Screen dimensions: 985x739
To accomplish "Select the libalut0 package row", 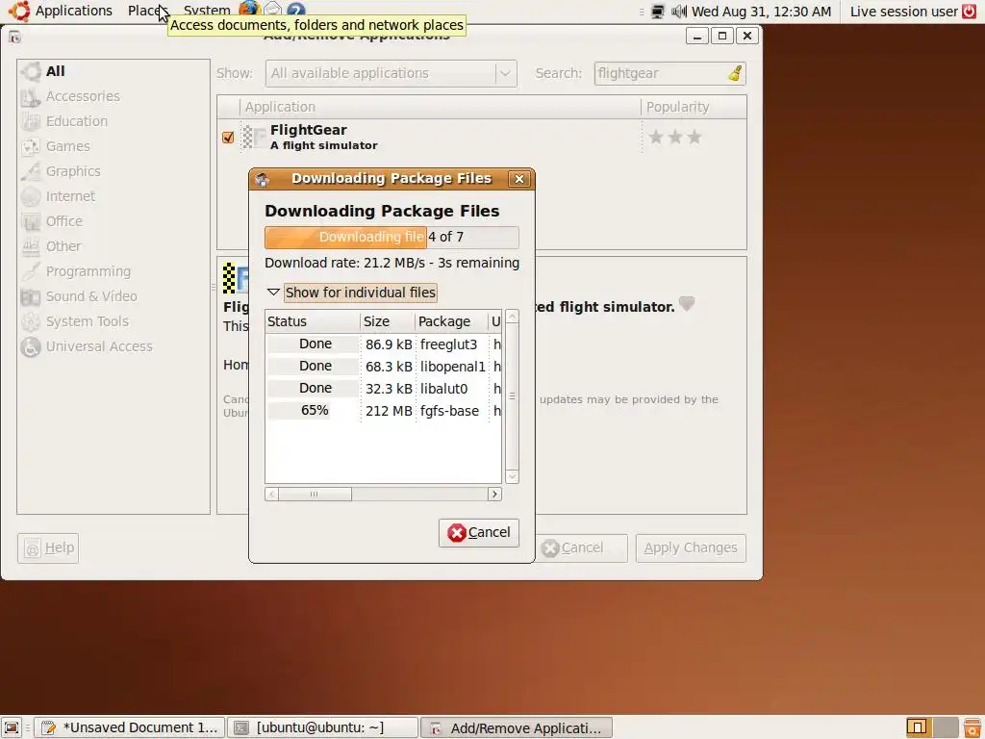I will click(383, 389).
